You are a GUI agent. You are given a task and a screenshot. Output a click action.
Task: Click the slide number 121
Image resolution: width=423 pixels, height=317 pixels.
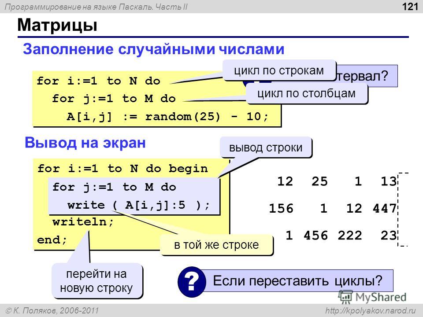(410, 7)
